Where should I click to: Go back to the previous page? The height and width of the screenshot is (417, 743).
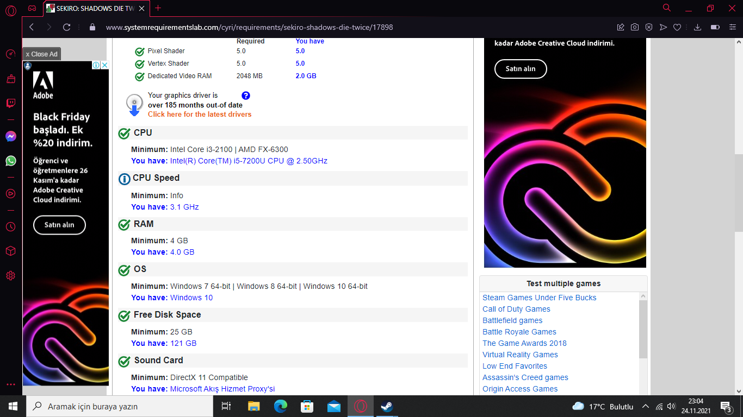click(x=32, y=27)
